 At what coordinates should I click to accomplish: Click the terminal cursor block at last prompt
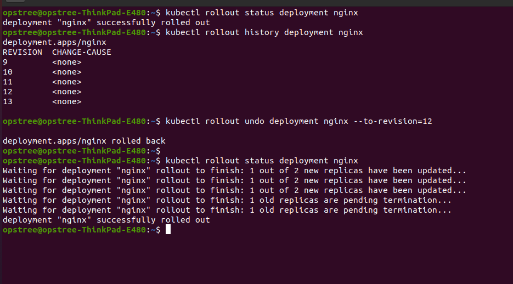168,230
